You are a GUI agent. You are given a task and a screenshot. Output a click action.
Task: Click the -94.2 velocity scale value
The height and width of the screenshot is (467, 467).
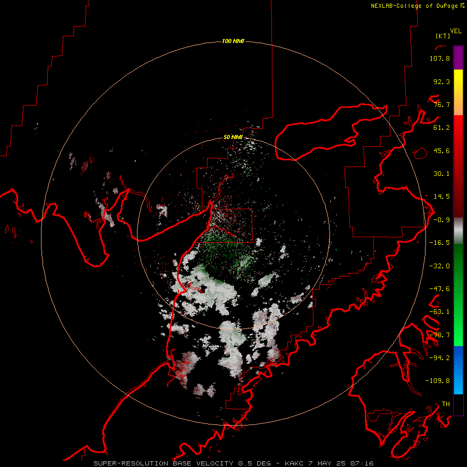pos(439,358)
